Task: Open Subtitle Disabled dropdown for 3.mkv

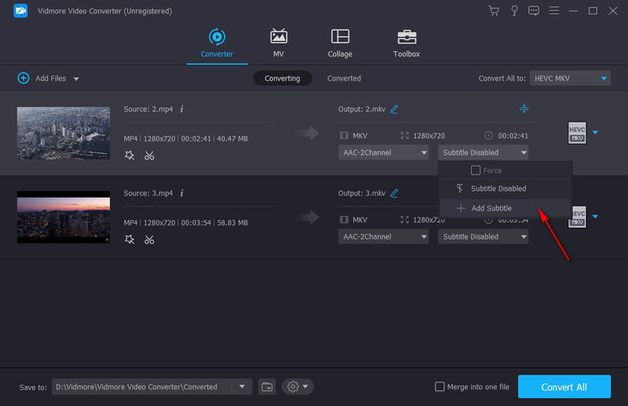Action: click(x=483, y=236)
